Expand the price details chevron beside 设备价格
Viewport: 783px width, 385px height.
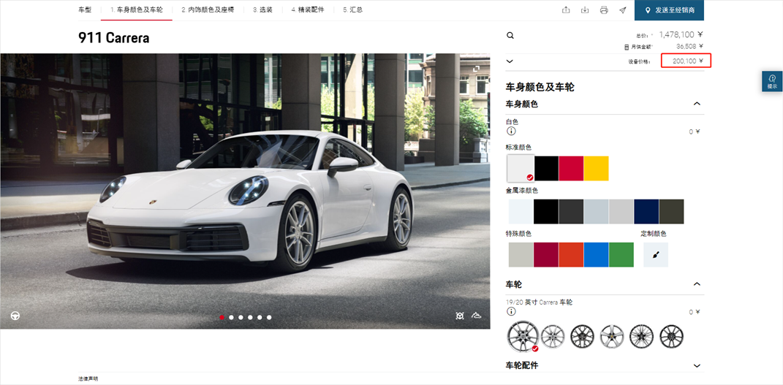(510, 61)
